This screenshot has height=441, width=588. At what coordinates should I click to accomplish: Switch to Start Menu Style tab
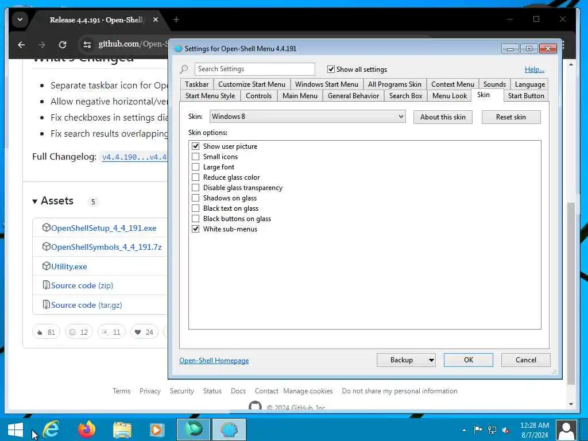pyautogui.click(x=210, y=96)
